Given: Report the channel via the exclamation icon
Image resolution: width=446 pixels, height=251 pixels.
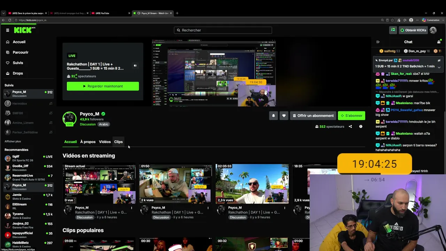Looking at the screenshot, I should tap(361, 127).
